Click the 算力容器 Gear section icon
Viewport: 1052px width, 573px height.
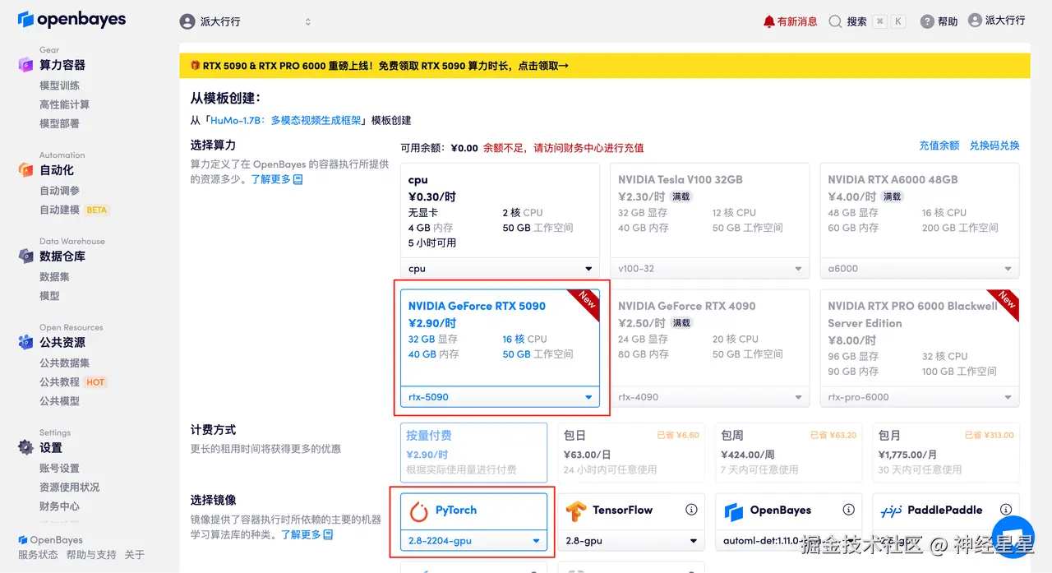(x=25, y=64)
